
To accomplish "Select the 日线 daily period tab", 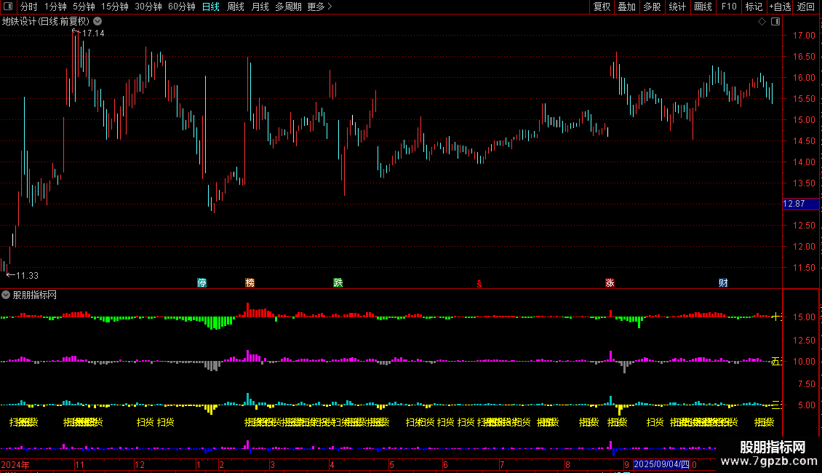I will coord(211,7).
